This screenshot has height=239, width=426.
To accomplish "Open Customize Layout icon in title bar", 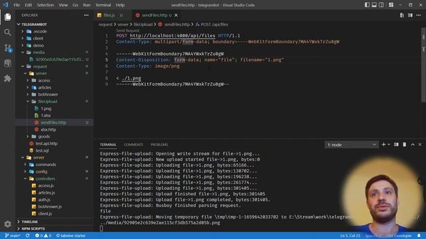I will point(391,5).
